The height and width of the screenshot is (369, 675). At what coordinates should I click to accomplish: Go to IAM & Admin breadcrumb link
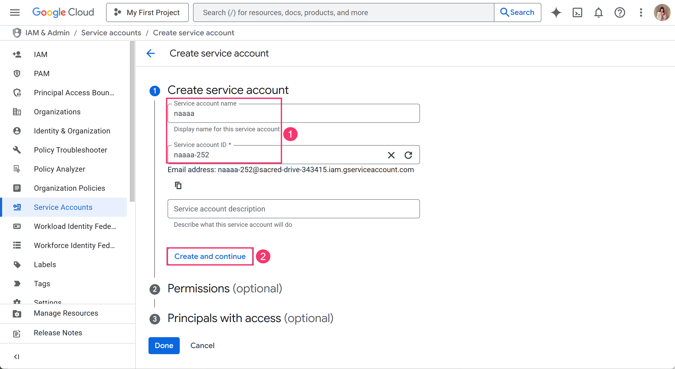47,33
